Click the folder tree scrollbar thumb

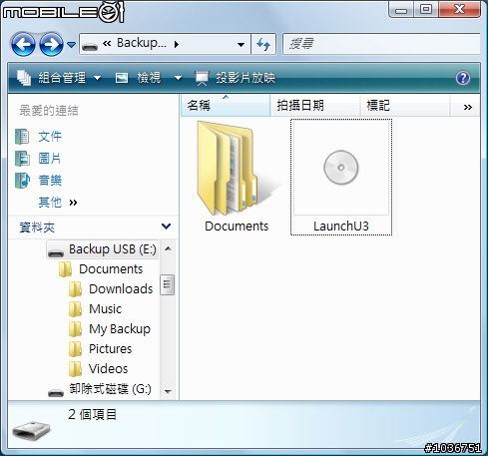click(x=167, y=284)
